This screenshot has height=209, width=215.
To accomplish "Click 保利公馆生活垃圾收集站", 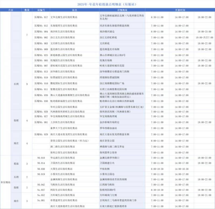I will [x=64, y=152].
